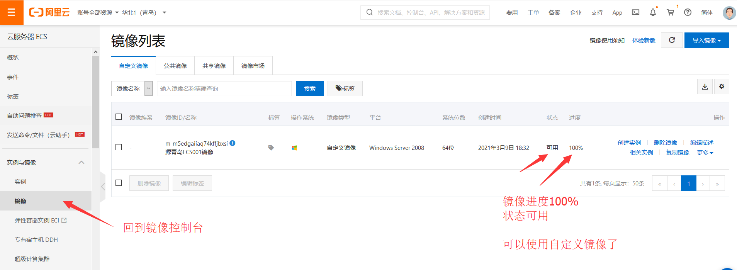The image size is (737, 270).
Task: Switch language via 简体
Action: tap(707, 13)
